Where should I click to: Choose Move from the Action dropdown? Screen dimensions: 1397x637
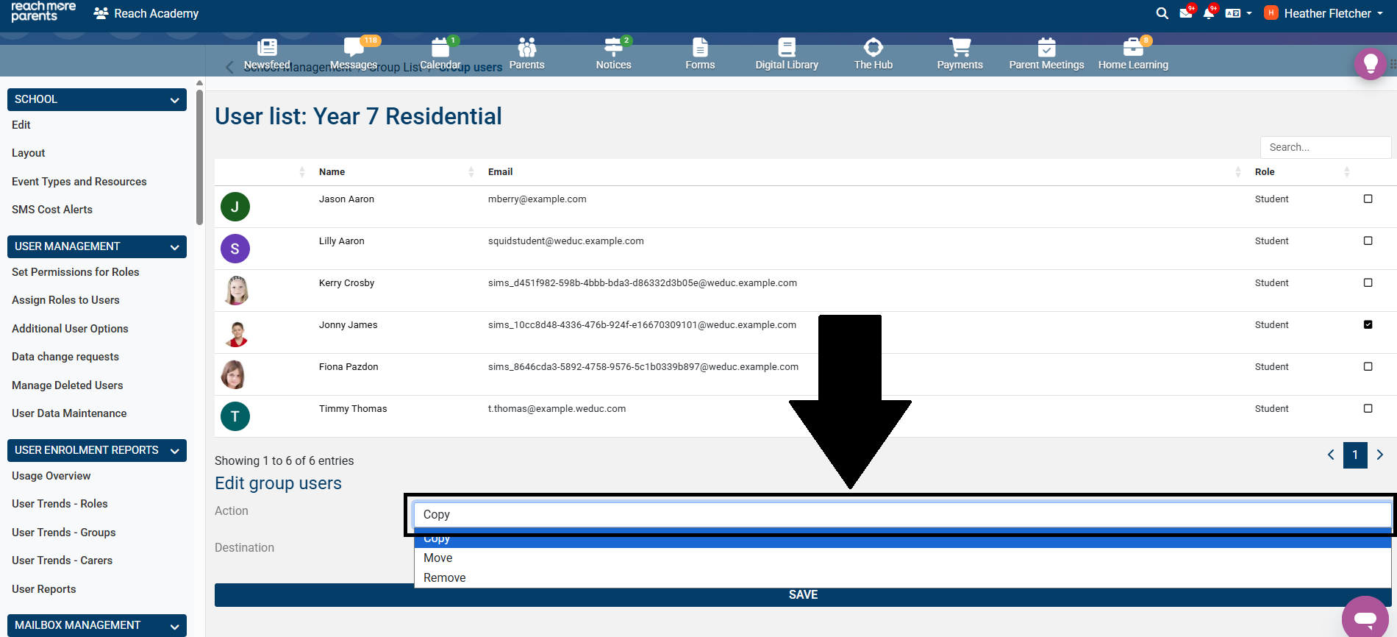[438, 558]
